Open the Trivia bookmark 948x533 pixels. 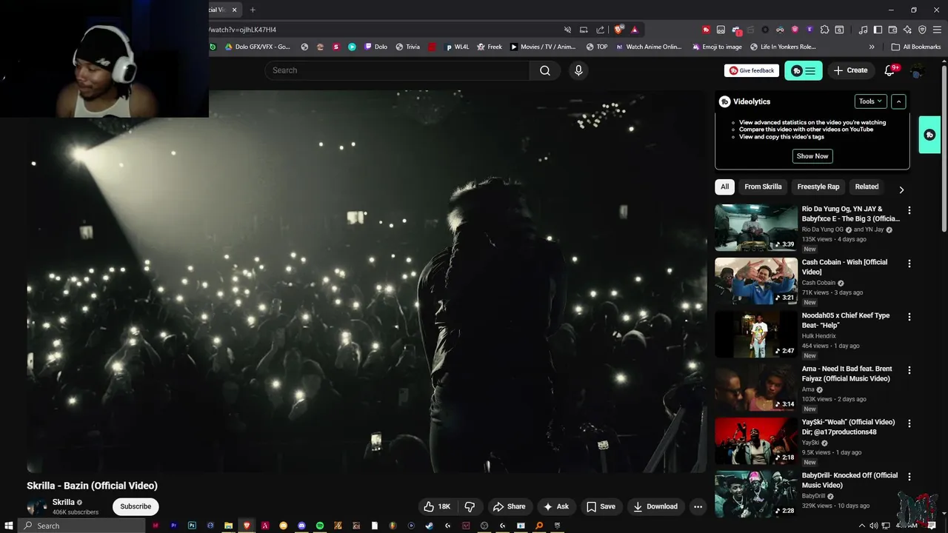tap(407, 47)
